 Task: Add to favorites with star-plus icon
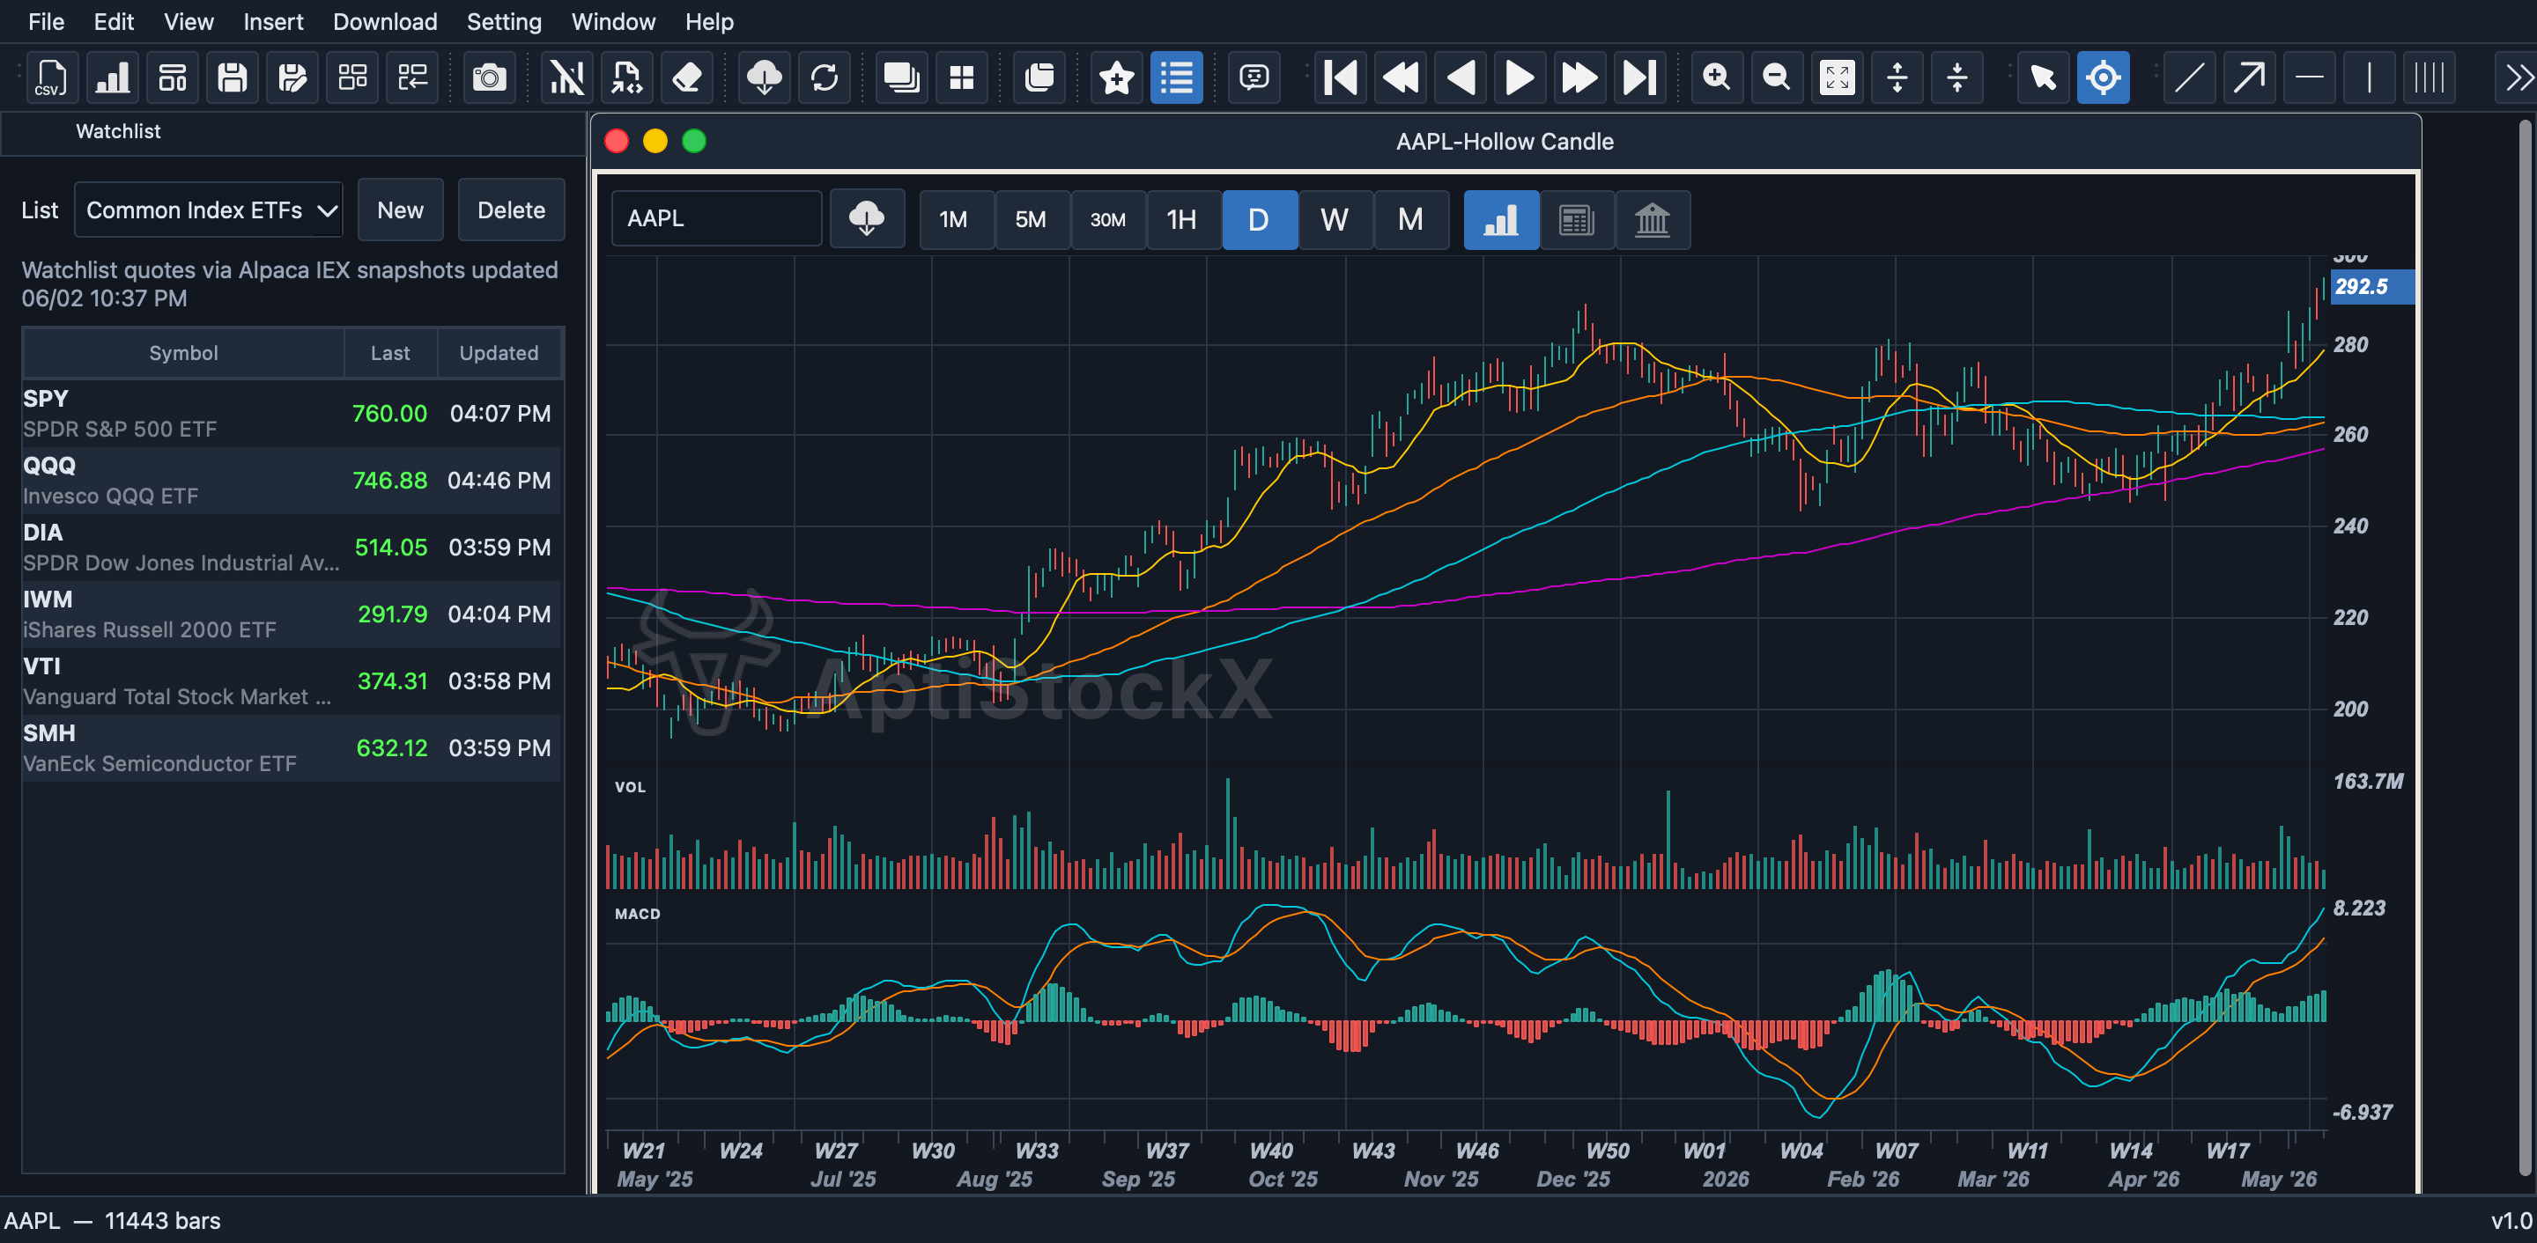(1117, 77)
